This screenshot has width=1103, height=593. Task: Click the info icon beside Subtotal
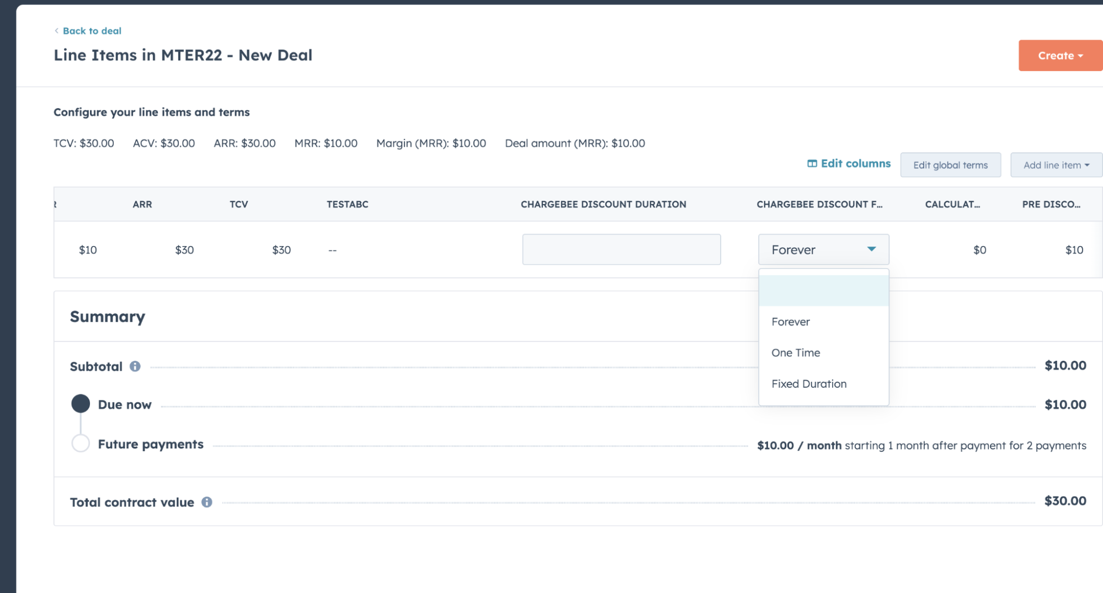[135, 366]
